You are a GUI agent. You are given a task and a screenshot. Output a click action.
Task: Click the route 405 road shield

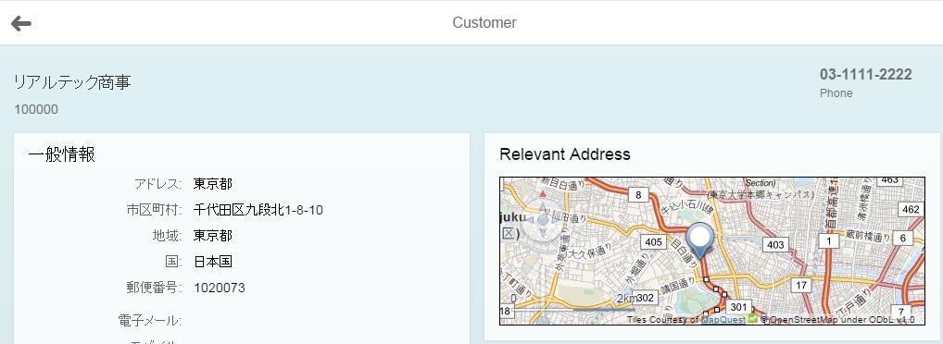[x=652, y=242]
